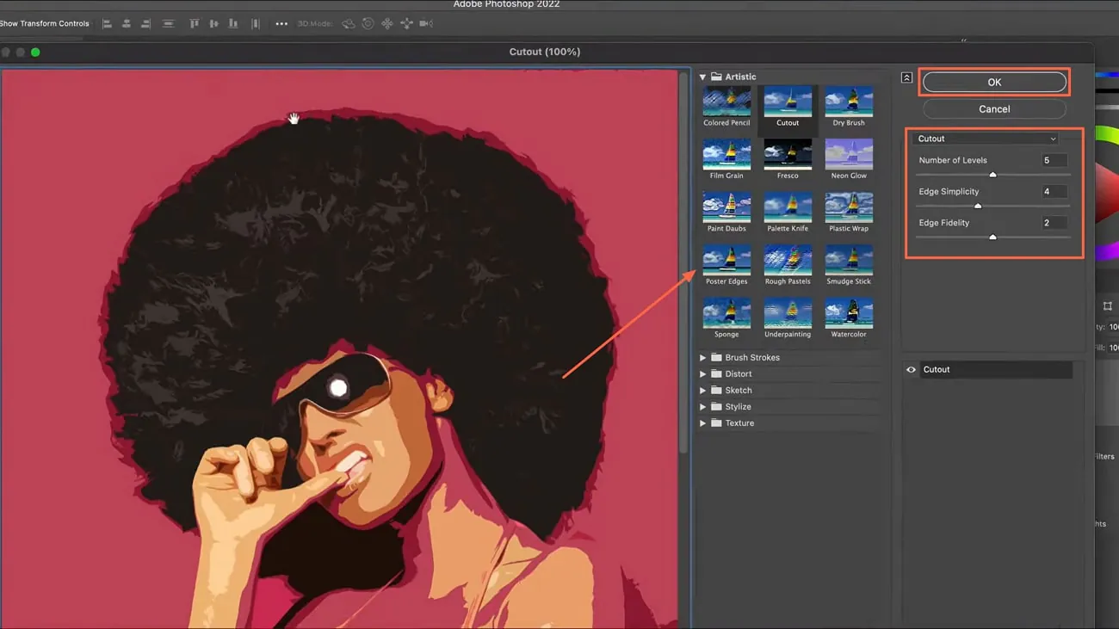This screenshot has height=629, width=1119.
Task: Adjust the Number of Levels slider
Action: point(992,175)
